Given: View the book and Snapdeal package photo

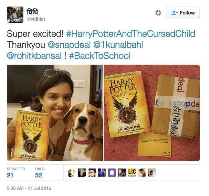Looking at the screenshot, I should (152, 113).
